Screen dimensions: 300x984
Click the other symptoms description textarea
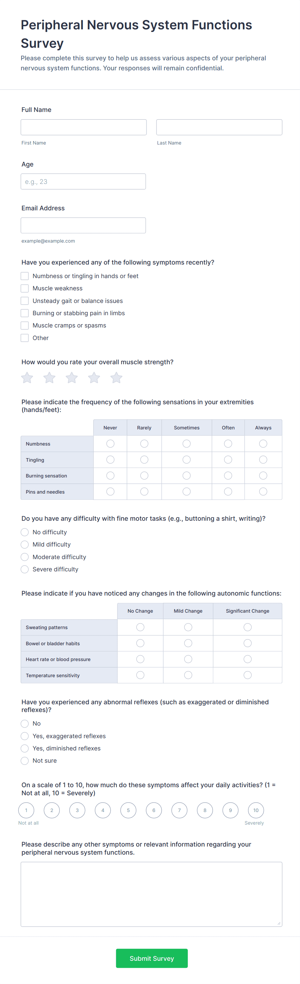click(x=151, y=894)
